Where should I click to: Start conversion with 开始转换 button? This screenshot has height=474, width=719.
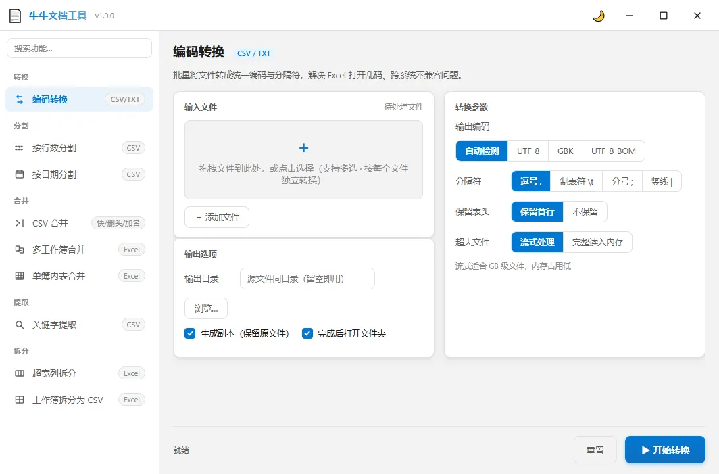click(x=665, y=450)
